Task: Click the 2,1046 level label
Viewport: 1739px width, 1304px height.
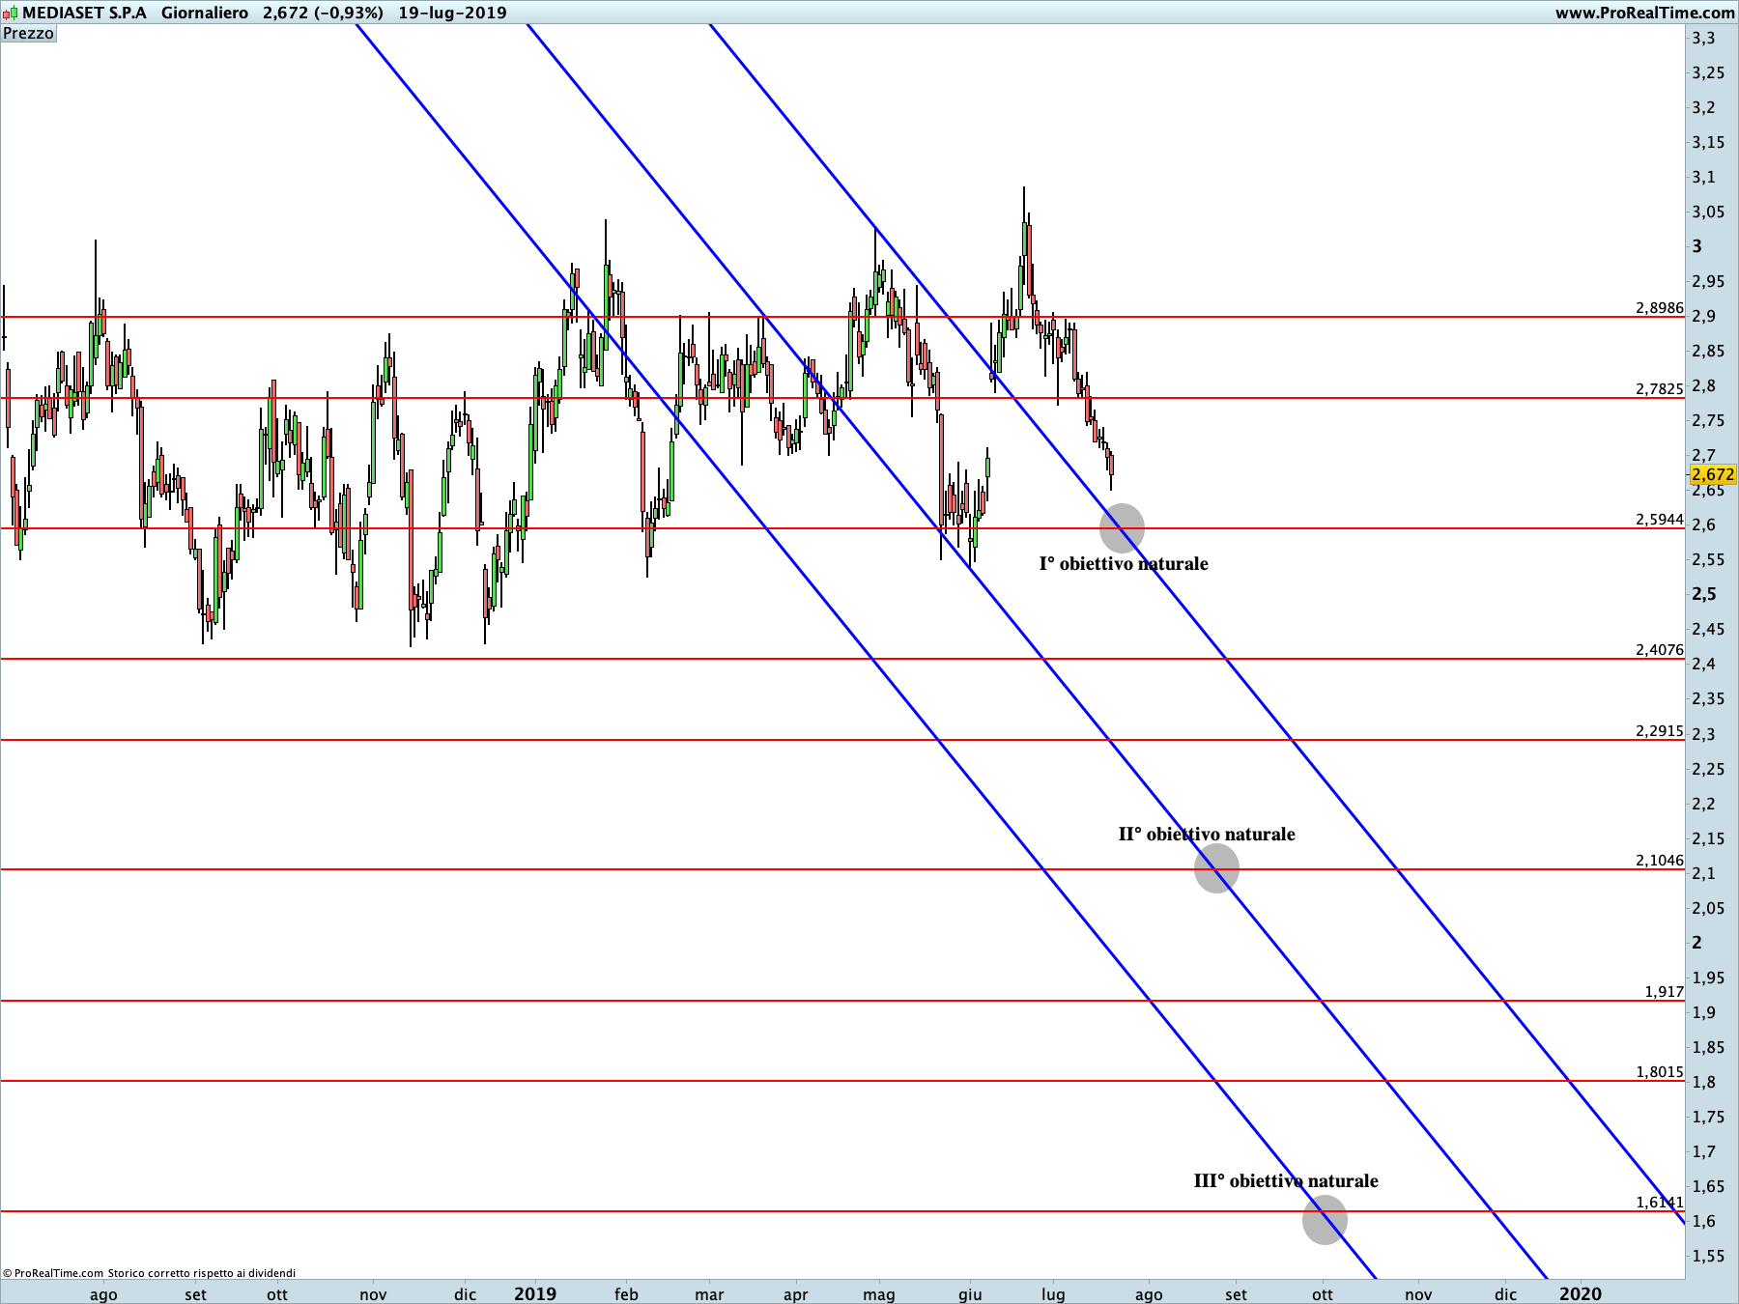Action: point(1659,861)
